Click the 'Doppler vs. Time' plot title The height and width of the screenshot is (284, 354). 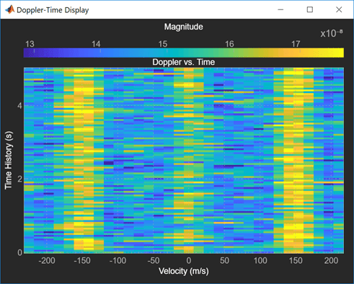point(184,62)
